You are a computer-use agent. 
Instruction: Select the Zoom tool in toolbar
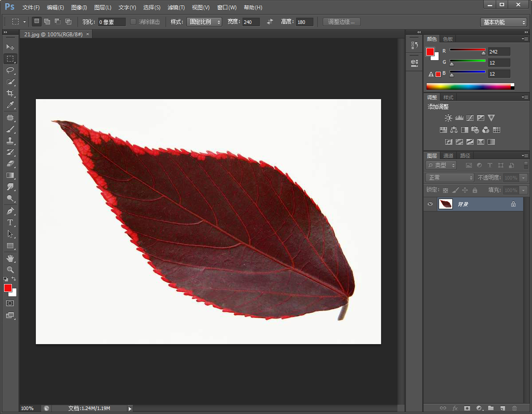coord(10,269)
